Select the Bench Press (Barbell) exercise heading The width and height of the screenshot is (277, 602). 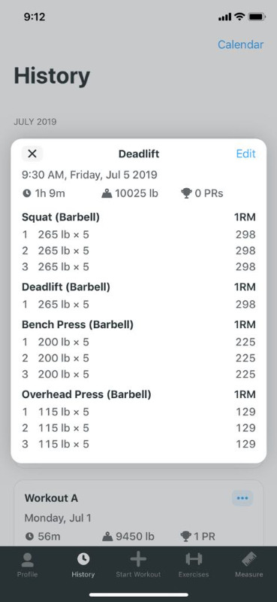(x=78, y=325)
